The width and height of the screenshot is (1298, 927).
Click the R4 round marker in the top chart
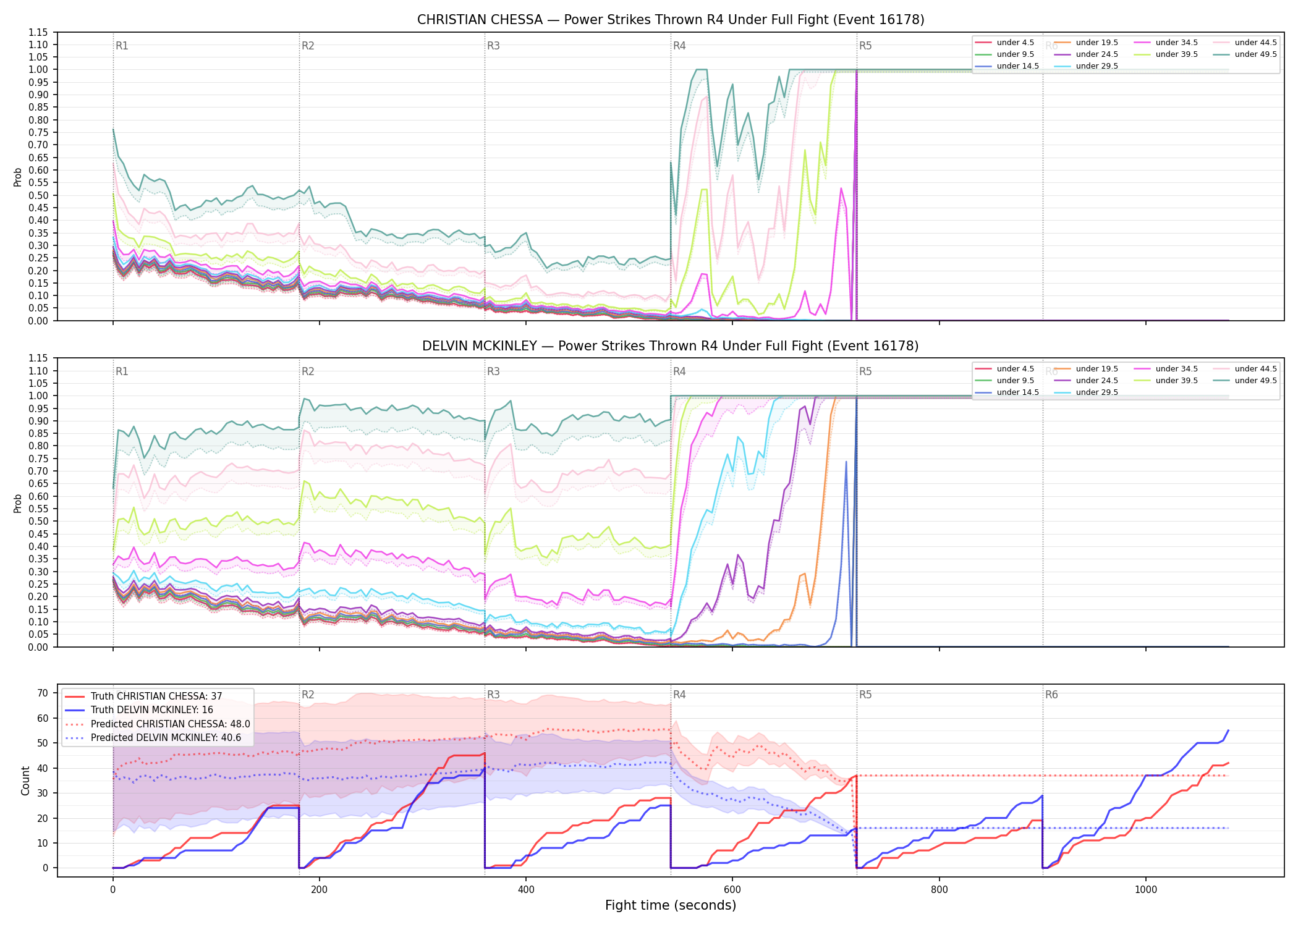[x=679, y=46]
